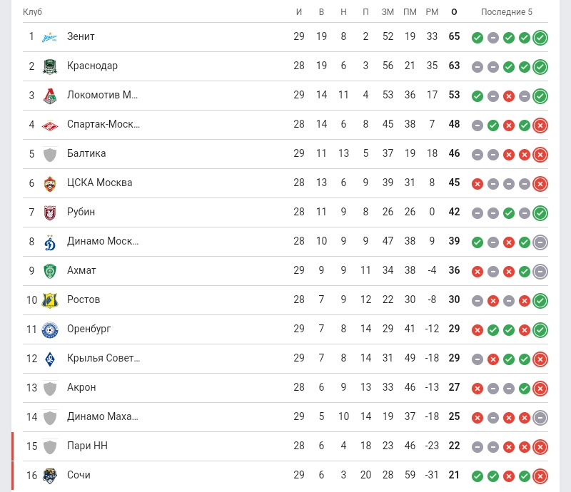
Task: Click the Zenit club logo
Action: pyautogui.click(x=49, y=37)
